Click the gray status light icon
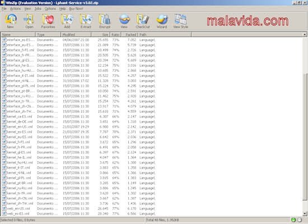 [300, 220]
